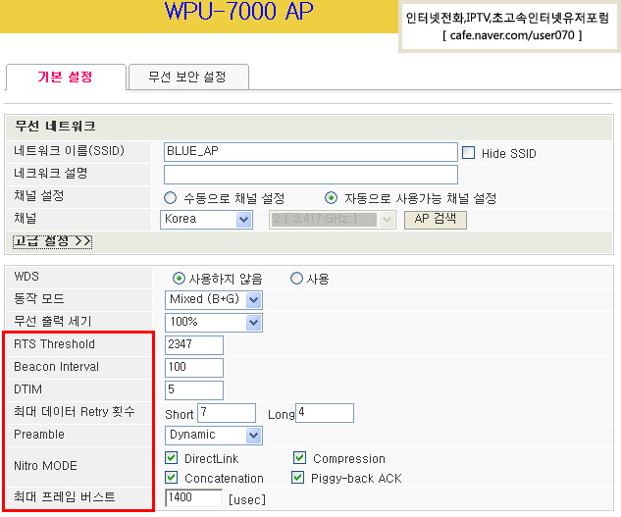Viewport: 621px width, 517px height.
Task: Switch to the 무선 보안 설정 tab
Action: (186, 77)
